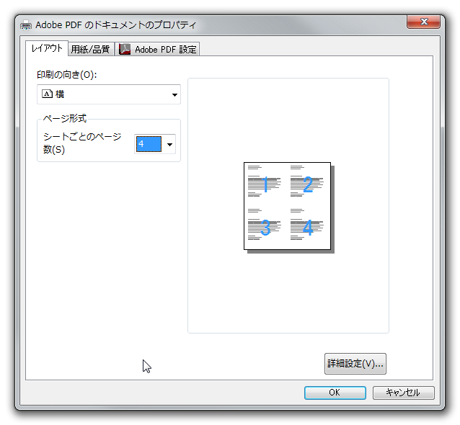460x425 pixels.
Task: Click the キャンセル button
Action: coord(403,393)
